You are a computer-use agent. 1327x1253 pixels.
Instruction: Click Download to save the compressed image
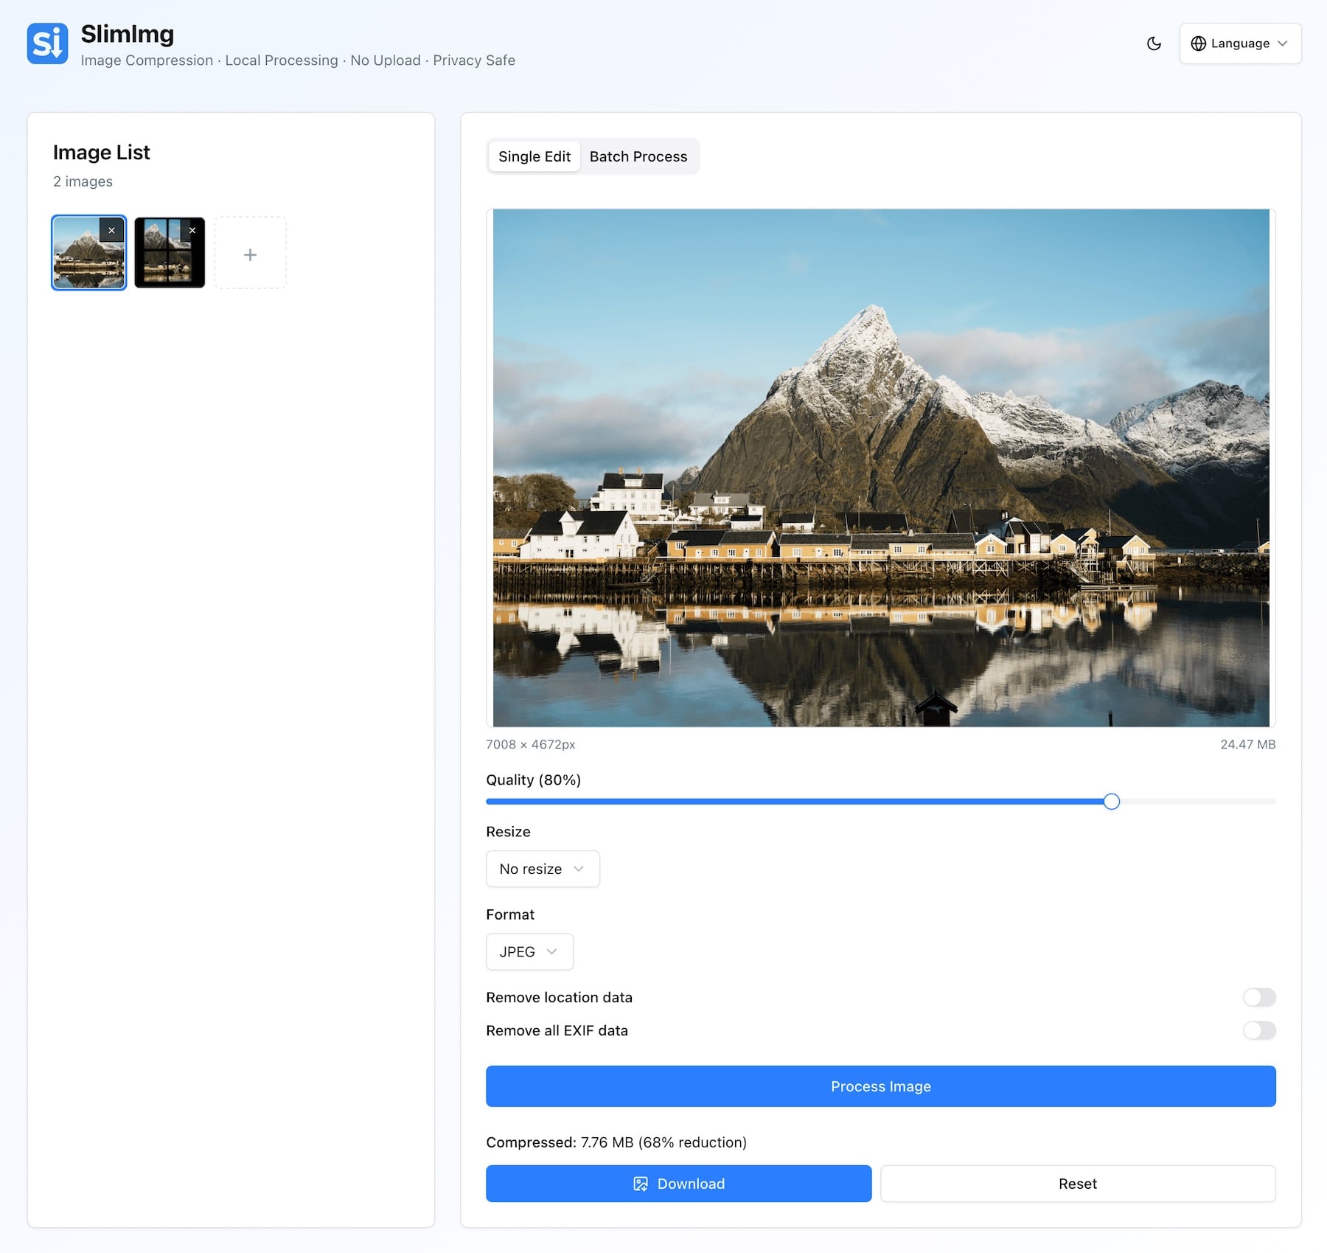tap(678, 1183)
